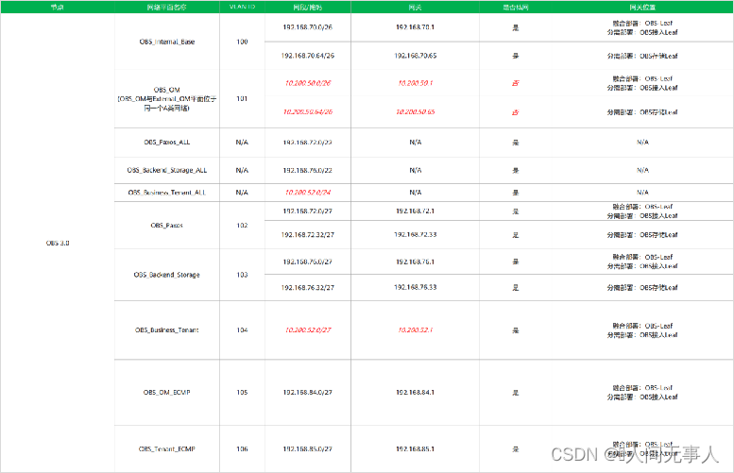The image size is (734, 473).
Task: Click the subnet 192.168.70.0/26 cell
Action: coord(308,27)
